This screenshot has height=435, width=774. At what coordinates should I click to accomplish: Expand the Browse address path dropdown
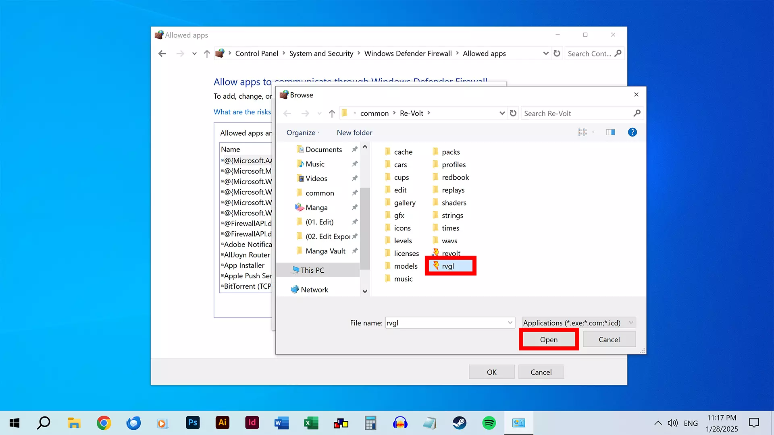pyautogui.click(x=502, y=113)
